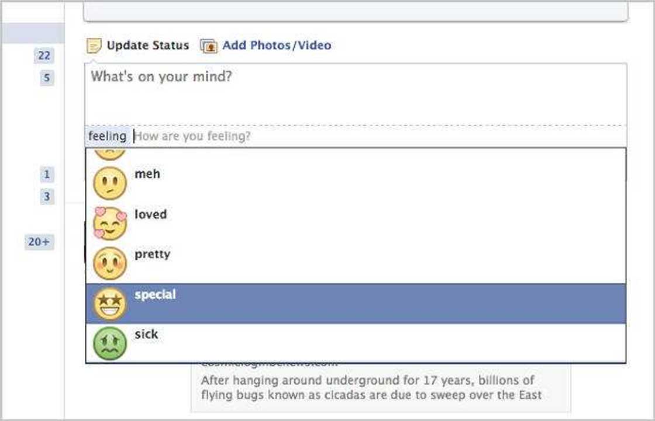Click the Update Status note icon
Screen dimensions: 655x421
click(x=94, y=46)
